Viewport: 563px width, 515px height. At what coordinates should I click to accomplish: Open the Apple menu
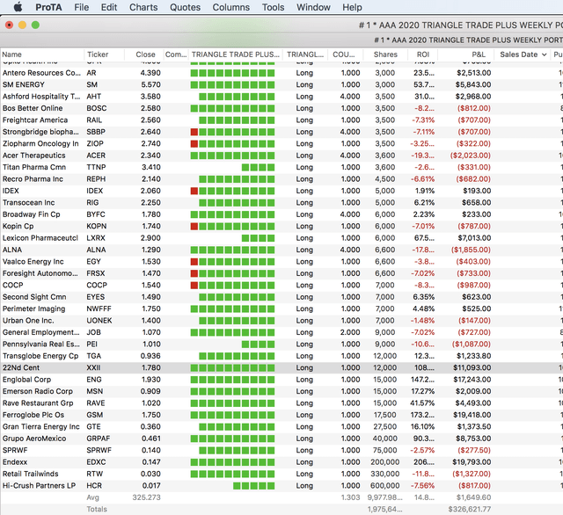tap(18, 7)
